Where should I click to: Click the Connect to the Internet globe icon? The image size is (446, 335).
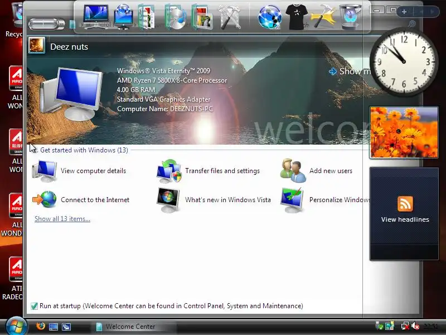tap(45, 199)
